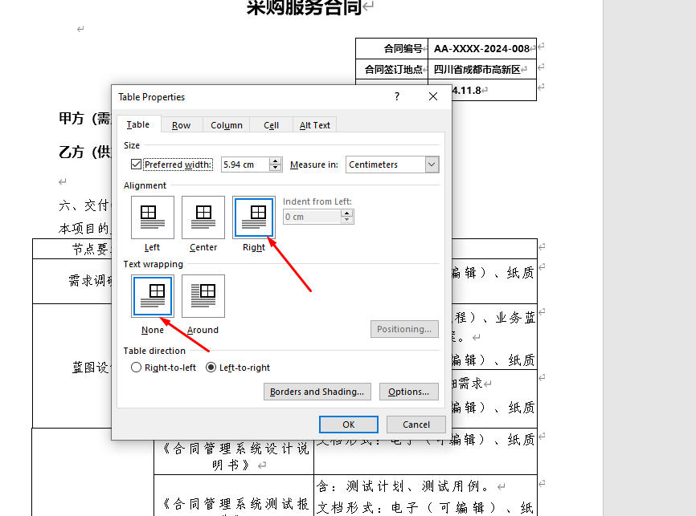The height and width of the screenshot is (516, 696).
Task: Toggle the Preferred width checkbox
Action: [x=136, y=165]
